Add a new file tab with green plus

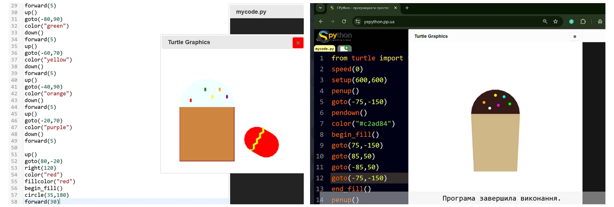[x=345, y=48]
